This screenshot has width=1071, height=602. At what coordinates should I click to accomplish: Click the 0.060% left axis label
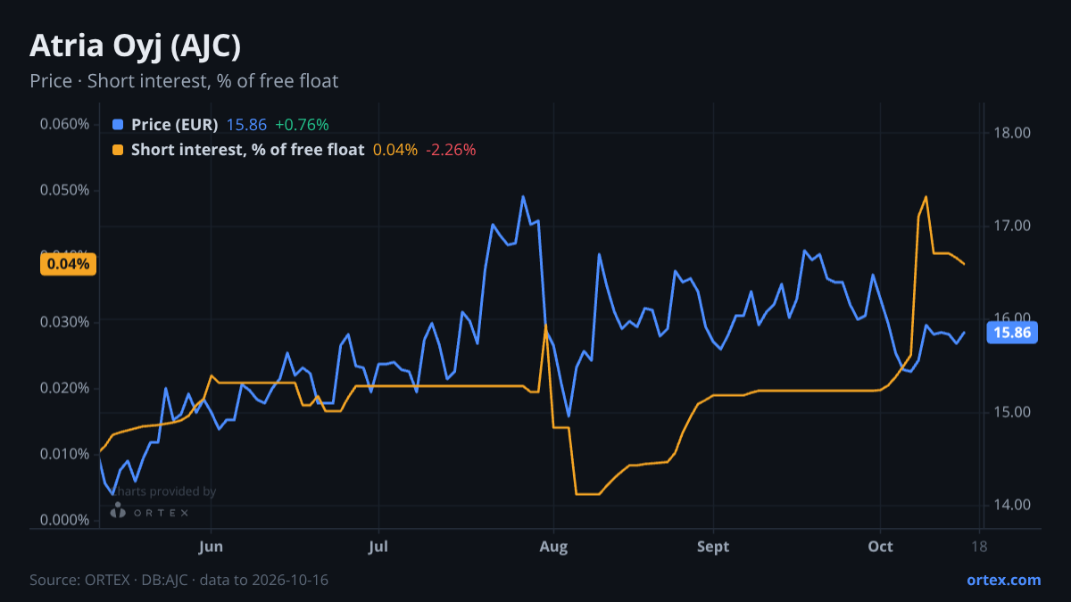pos(64,124)
